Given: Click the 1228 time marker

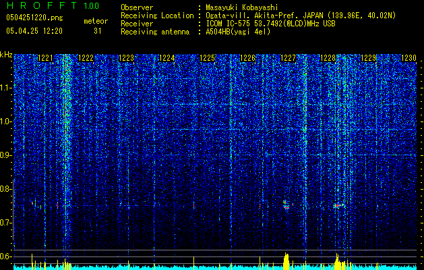Looking at the screenshot, I should pos(328,58).
